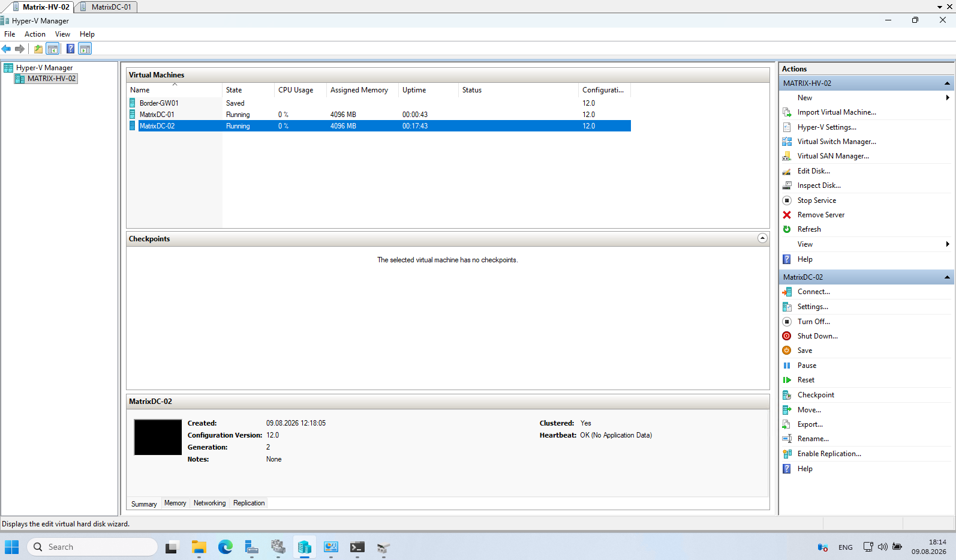
Task: Open the View menu in the menu bar
Action: [x=62, y=34]
